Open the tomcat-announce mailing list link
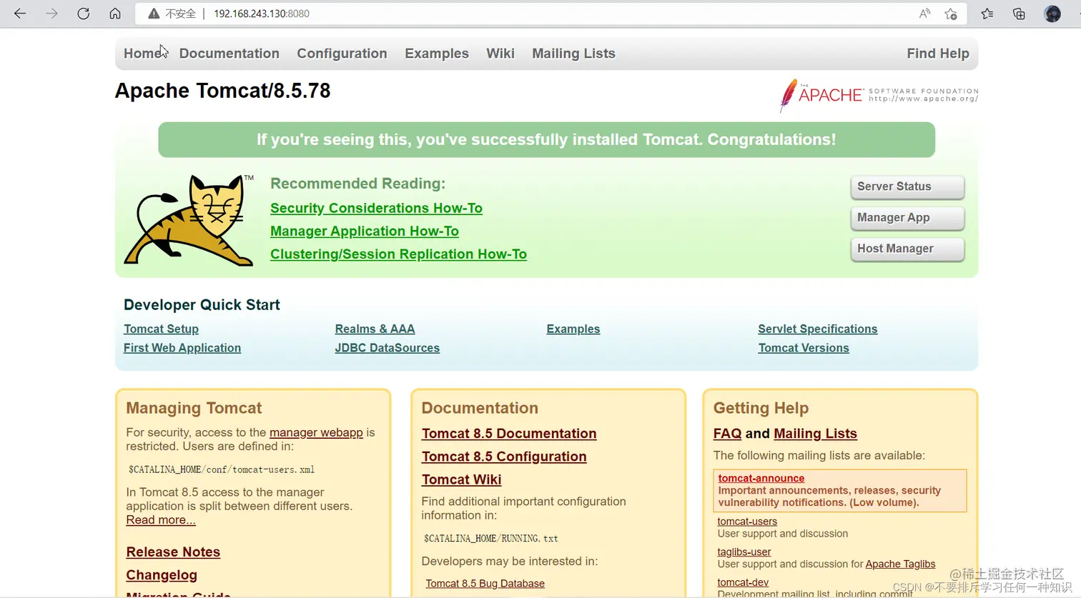 pyautogui.click(x=761, y=478)
